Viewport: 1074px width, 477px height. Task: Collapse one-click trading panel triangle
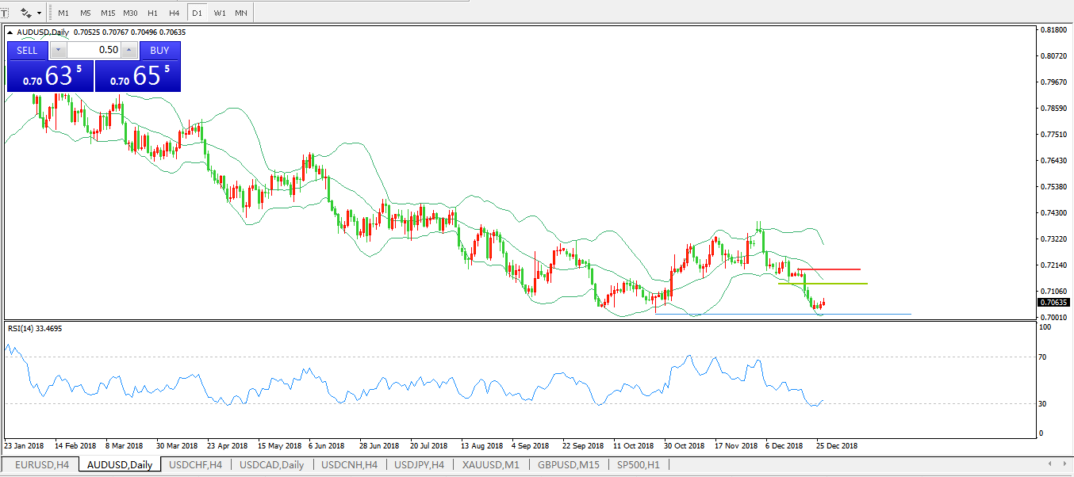(10, 32)
